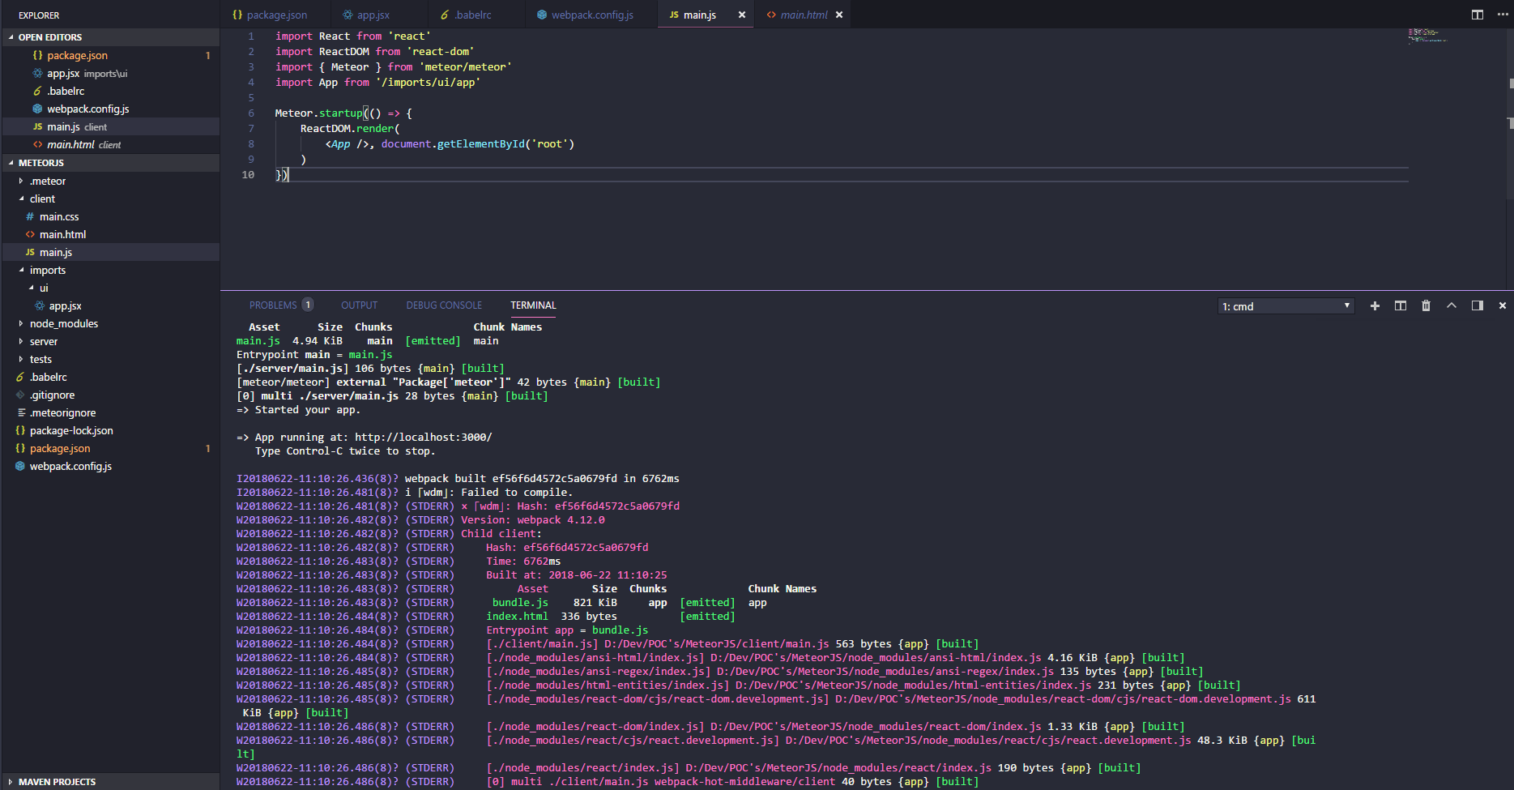
Task: Select the TERMINAL panel tab
Action: (x=533, y=305)
